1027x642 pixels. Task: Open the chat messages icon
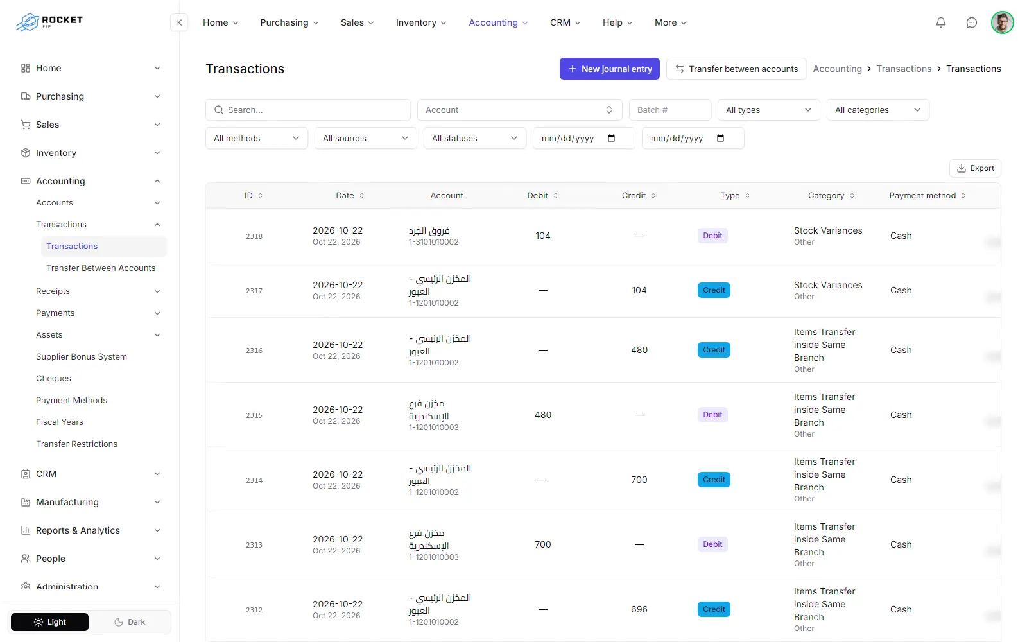[972, 22]
